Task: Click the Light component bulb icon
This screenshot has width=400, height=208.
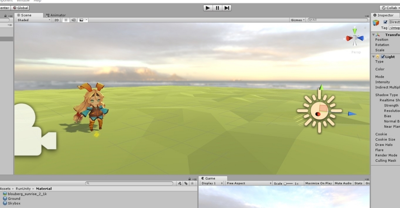Action: [x=378, y=57]
